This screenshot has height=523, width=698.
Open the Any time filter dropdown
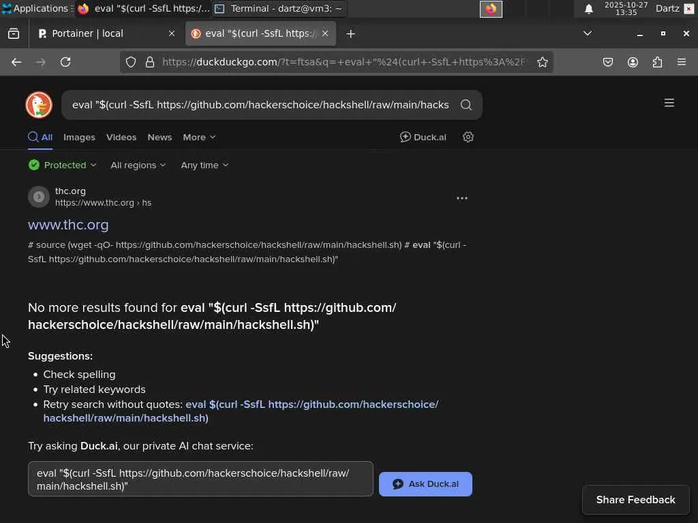coord(204,165)
